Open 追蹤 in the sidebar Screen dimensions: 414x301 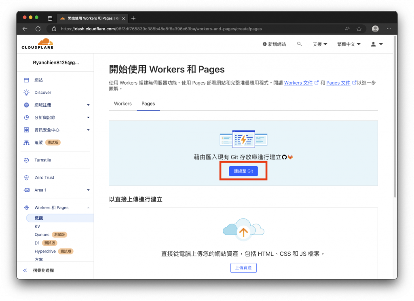point(38,142)
